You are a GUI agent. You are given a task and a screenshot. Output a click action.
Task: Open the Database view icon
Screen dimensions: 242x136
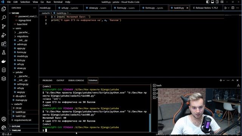pos(4,70)
